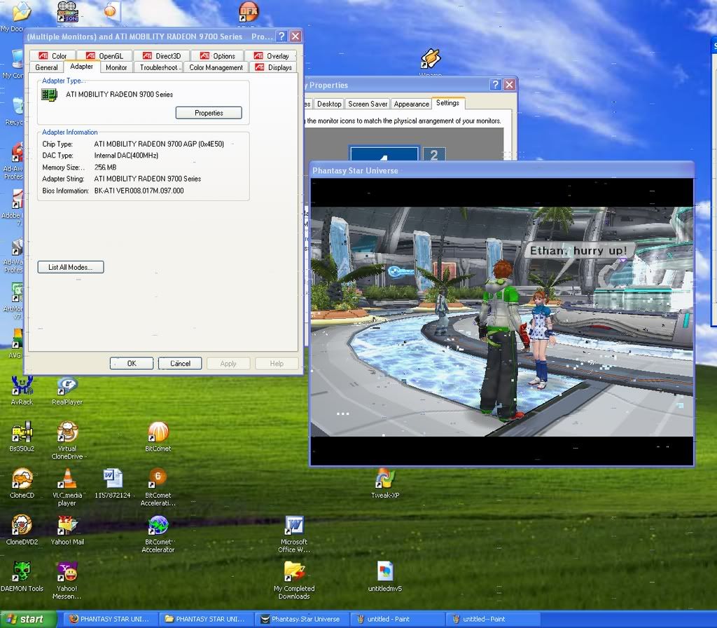Open the ATI Options tab
Viewport: 717px width, 628px height.
pyautogui.click(x=217, y=56)
